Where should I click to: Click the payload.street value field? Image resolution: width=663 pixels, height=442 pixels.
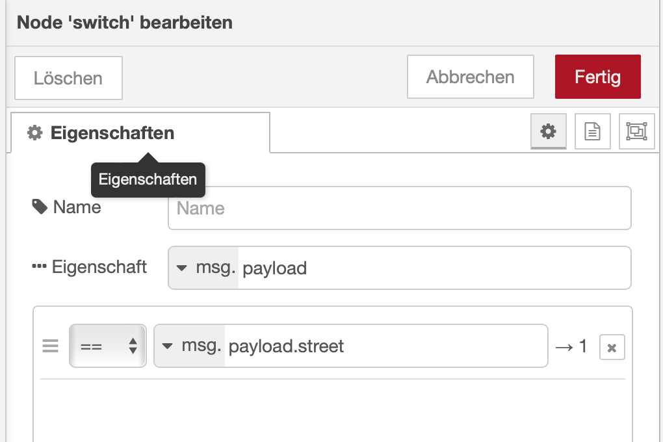(385, 346)
